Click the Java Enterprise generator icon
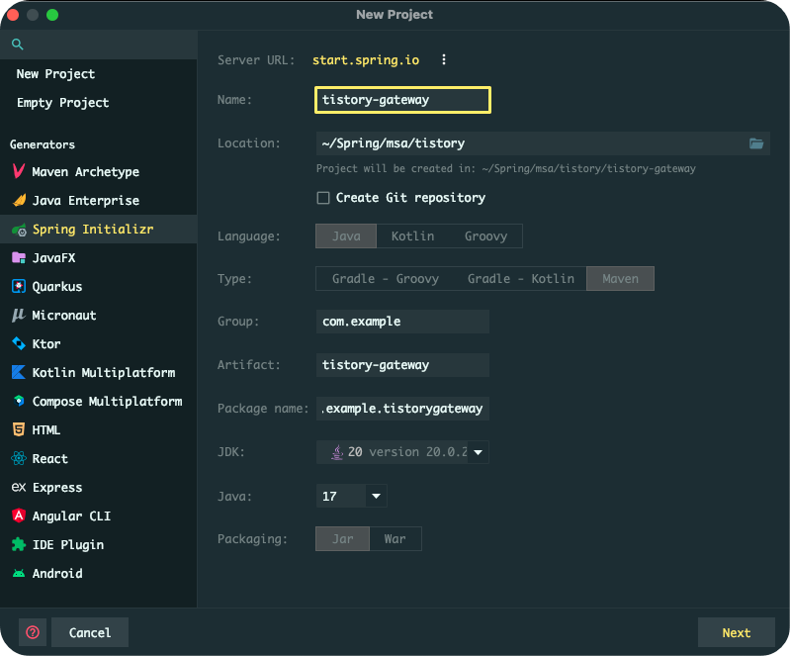 point(19,200)
